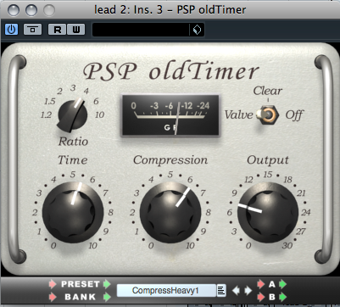Click the previous preset red arrow

point(53,284)
